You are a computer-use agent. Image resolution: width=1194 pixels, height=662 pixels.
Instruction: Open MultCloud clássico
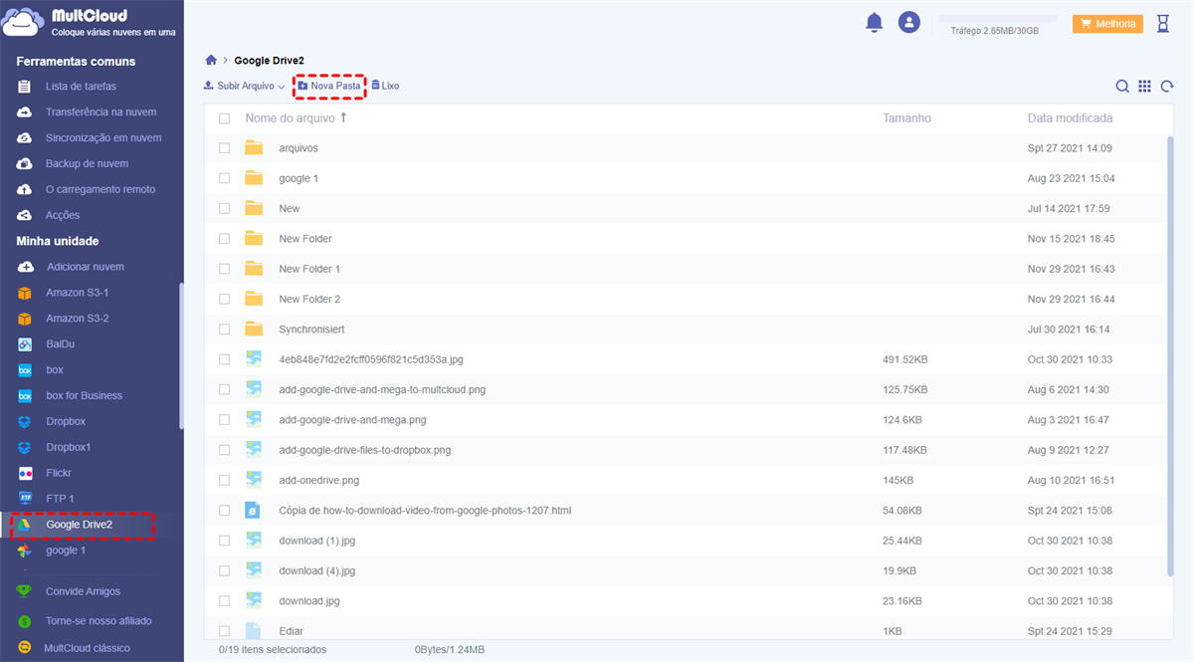point(87,648)
